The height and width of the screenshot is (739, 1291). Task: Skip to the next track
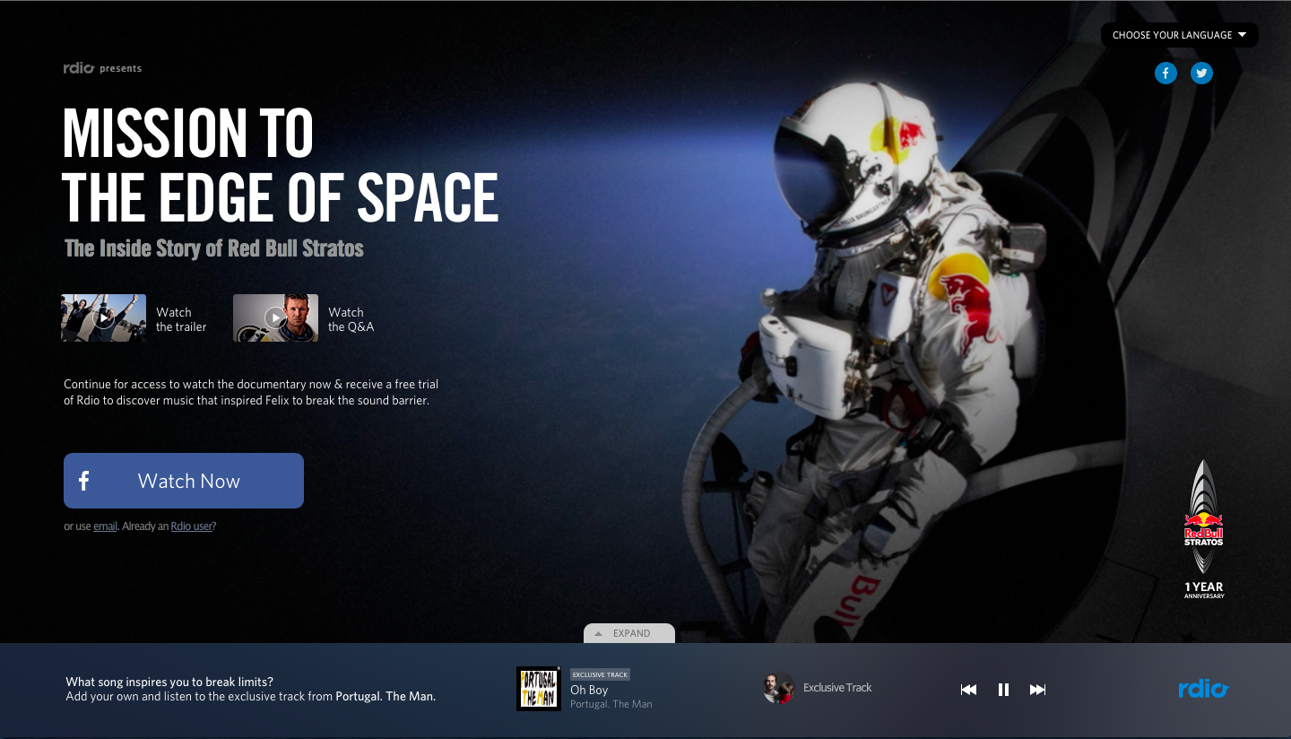coord(1037,690)
